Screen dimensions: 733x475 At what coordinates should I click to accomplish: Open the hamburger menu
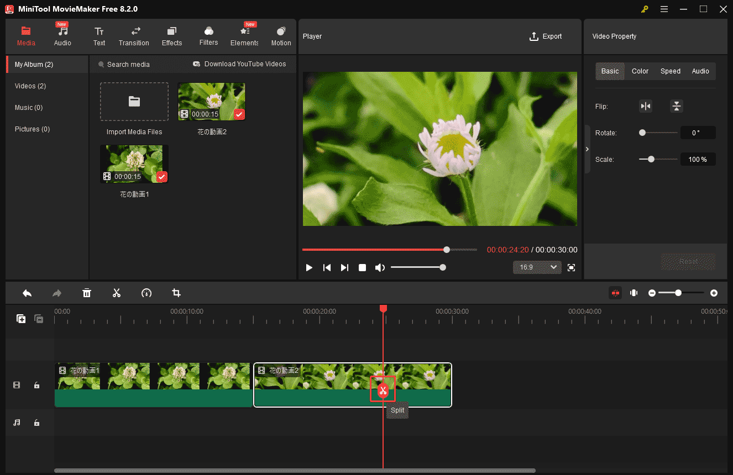click(664, 9)
